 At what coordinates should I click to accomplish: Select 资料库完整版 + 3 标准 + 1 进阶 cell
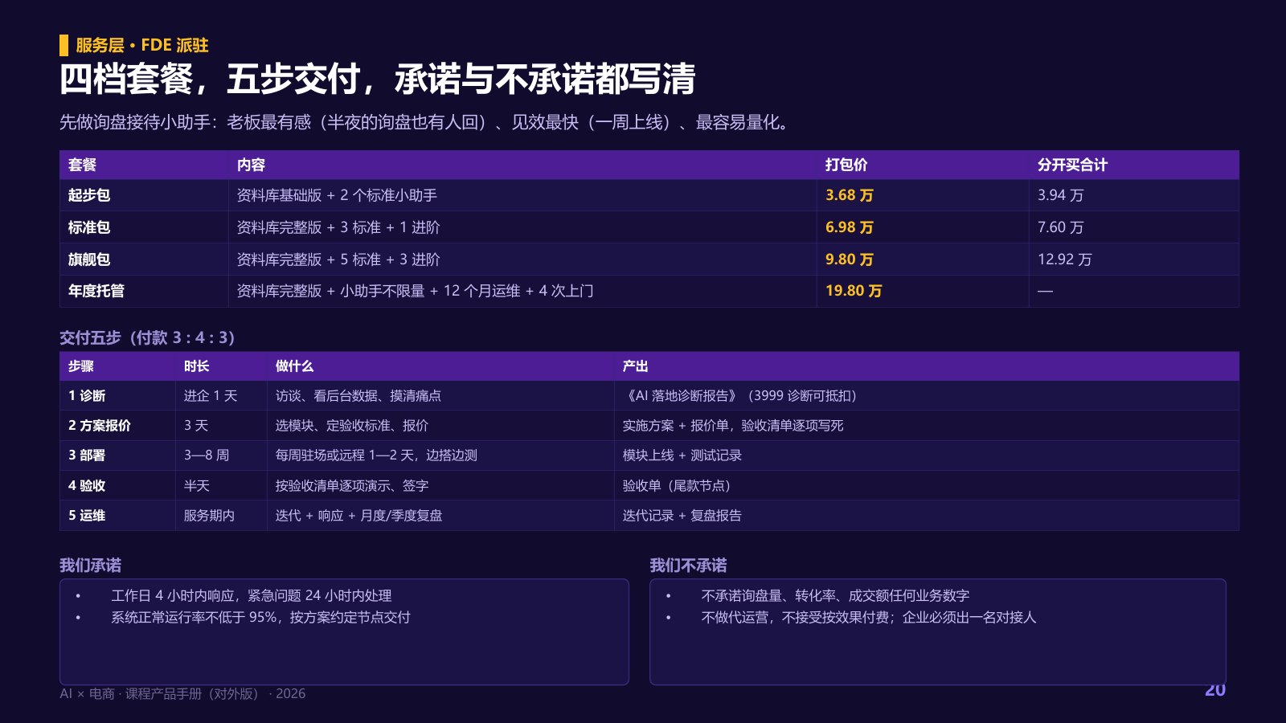(x=522, y=227)
